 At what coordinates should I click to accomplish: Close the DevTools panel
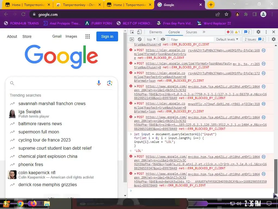[x=274, y=32]
